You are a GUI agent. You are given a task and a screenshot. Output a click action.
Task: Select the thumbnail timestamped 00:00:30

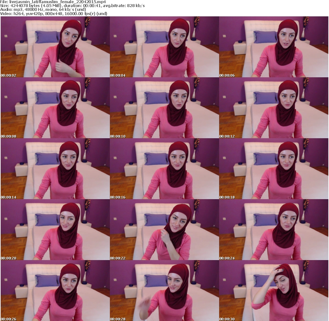tap(274, 291)
